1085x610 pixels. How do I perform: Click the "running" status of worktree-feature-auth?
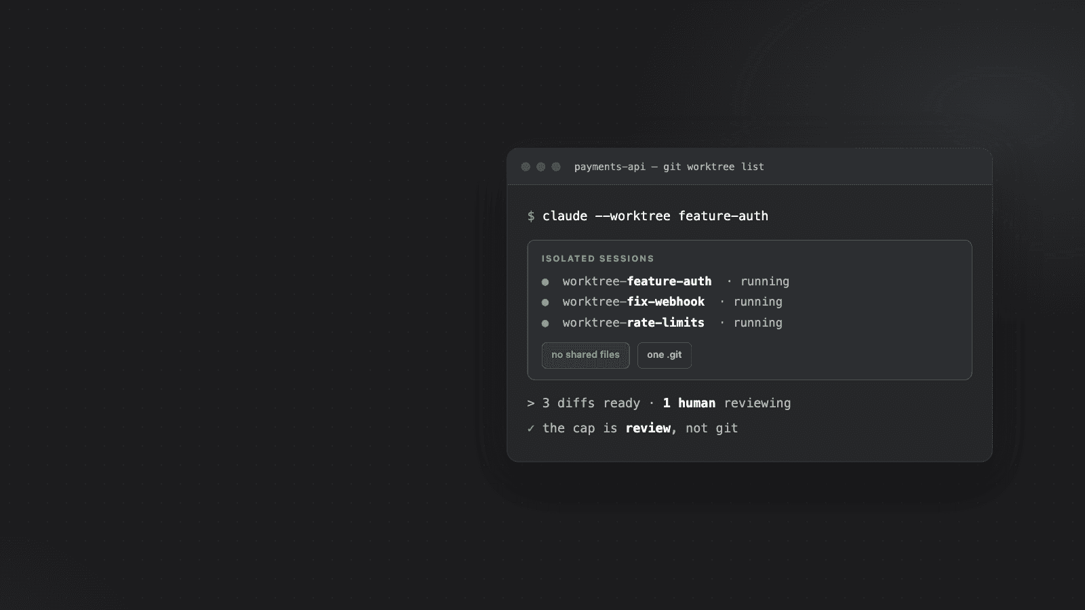click(765, 281)
